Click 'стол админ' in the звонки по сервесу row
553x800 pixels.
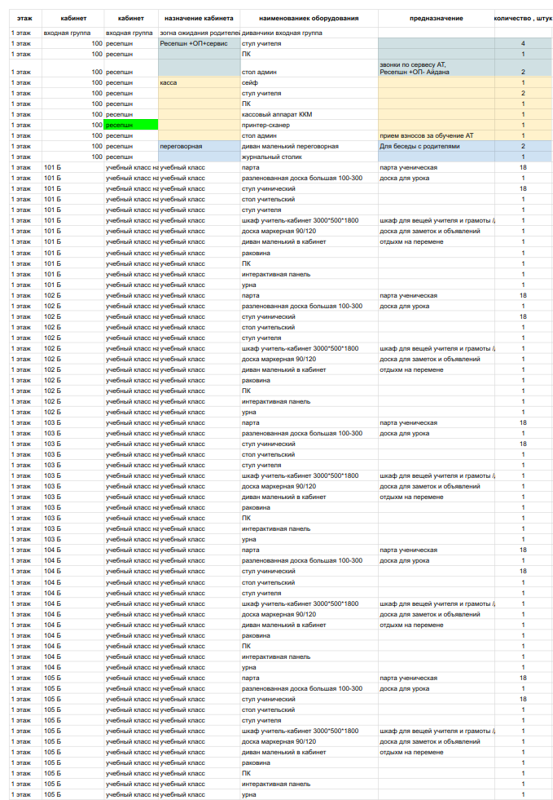pyautogui.click(x=309, y=69)
